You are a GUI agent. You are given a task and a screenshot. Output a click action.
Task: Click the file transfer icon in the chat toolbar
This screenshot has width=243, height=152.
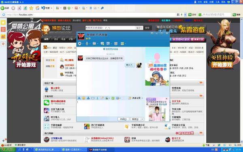94,44
